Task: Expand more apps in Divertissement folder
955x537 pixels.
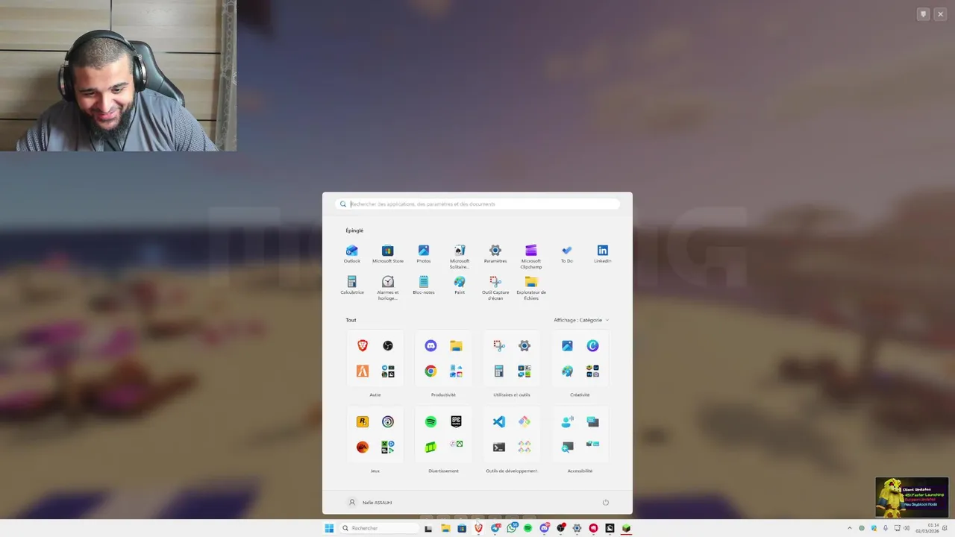Action: (456, 444)
